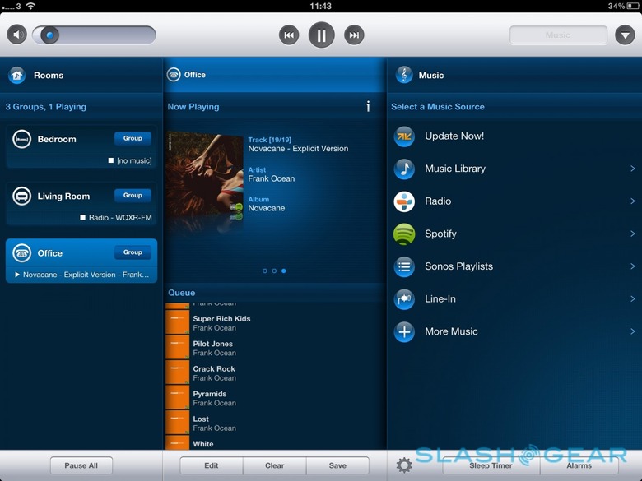Click the Living Room sofa icon
The image size is (642, 481).
click(21, 196)
